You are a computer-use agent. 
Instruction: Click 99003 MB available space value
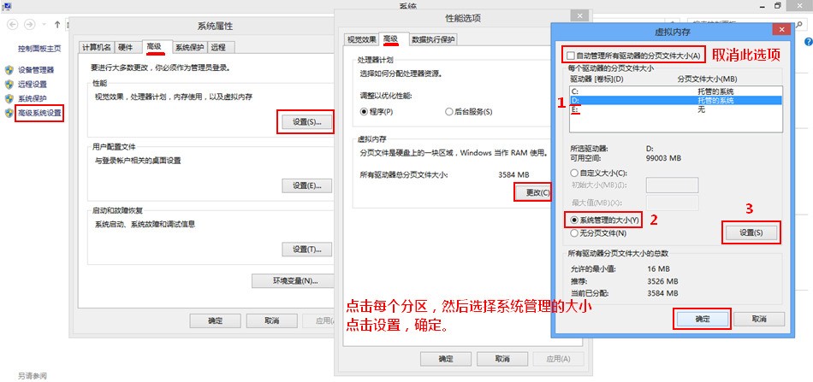[x=664, y=158]
